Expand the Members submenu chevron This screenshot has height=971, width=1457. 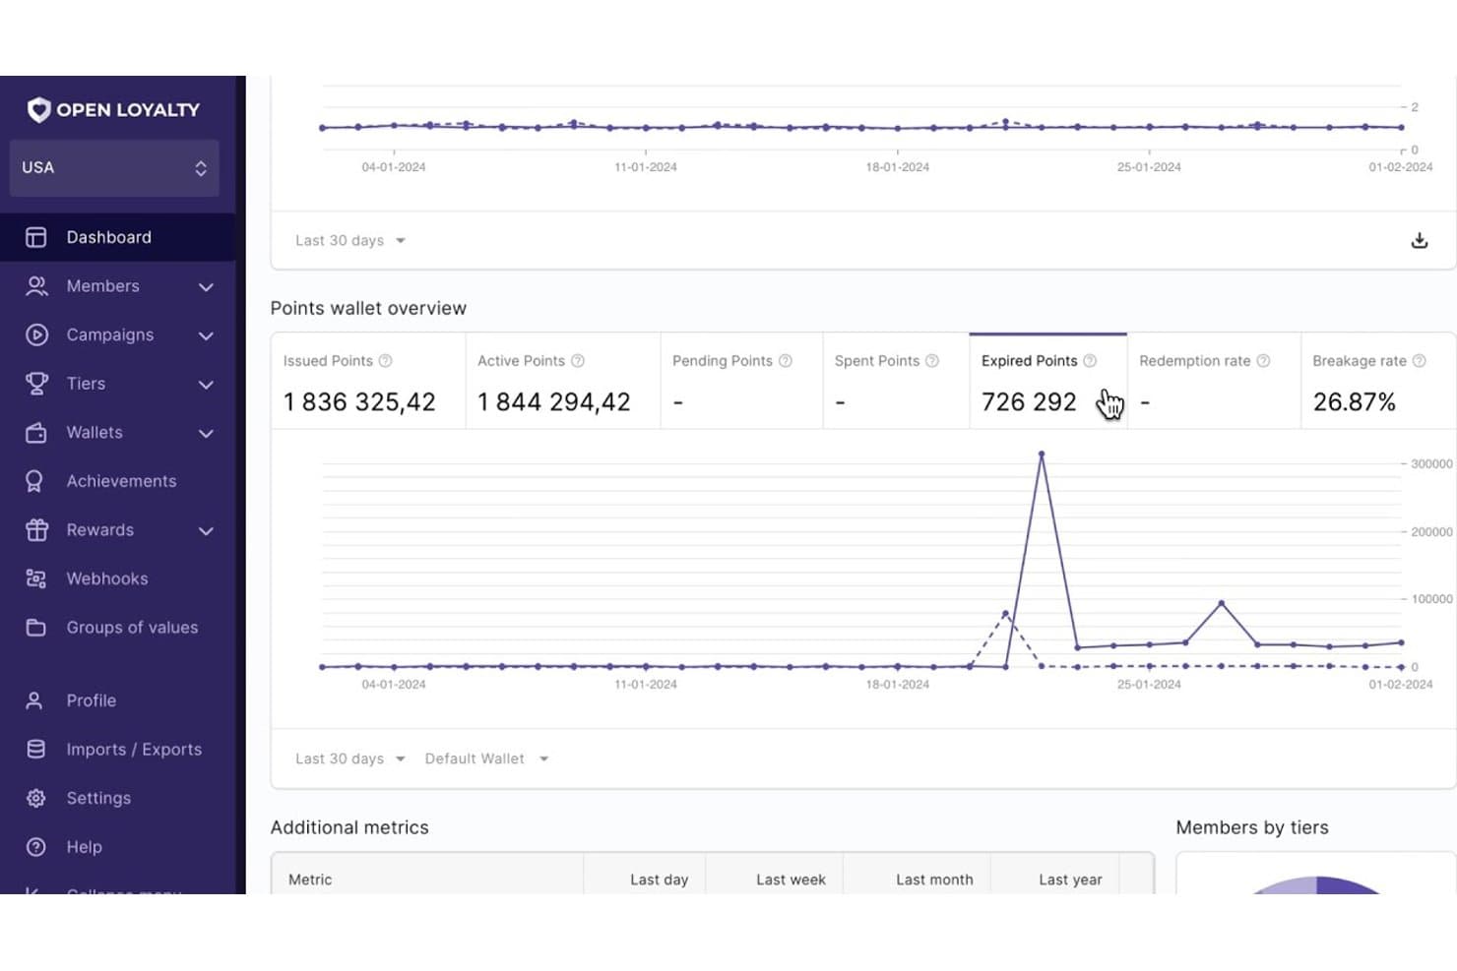click(x=206, y=287)
